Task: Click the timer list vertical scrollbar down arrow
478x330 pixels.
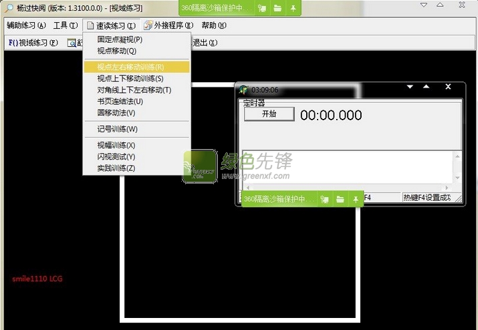Action: pos(457,178)
